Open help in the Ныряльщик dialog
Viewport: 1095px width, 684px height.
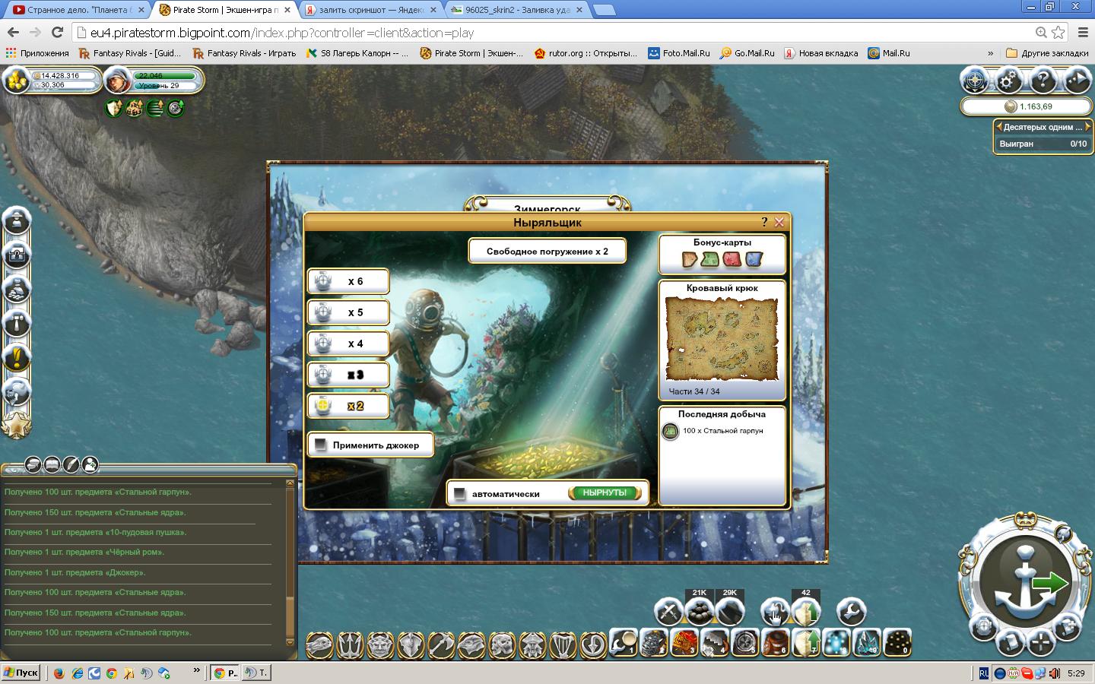coord(764,222)
